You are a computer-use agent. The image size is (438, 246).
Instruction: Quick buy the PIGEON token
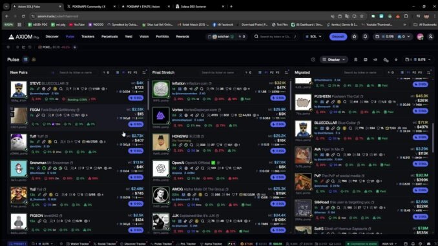[x=136, y=230]
